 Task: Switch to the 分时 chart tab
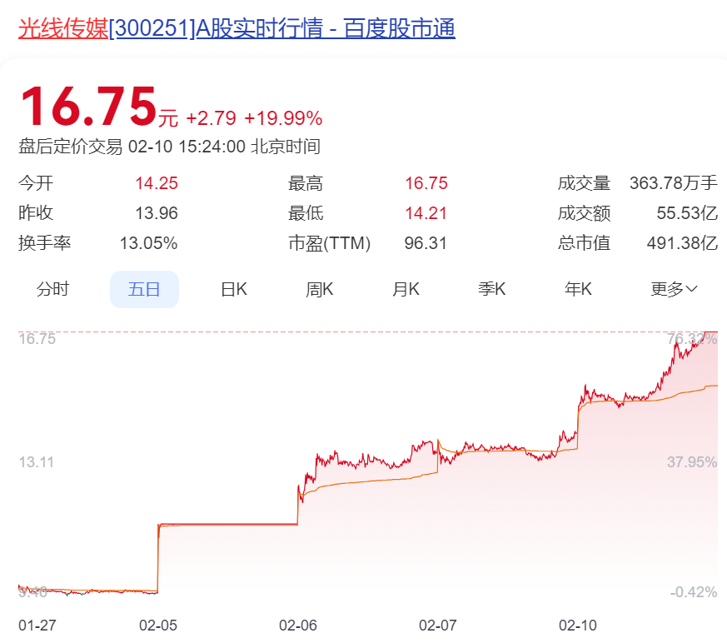52,288
